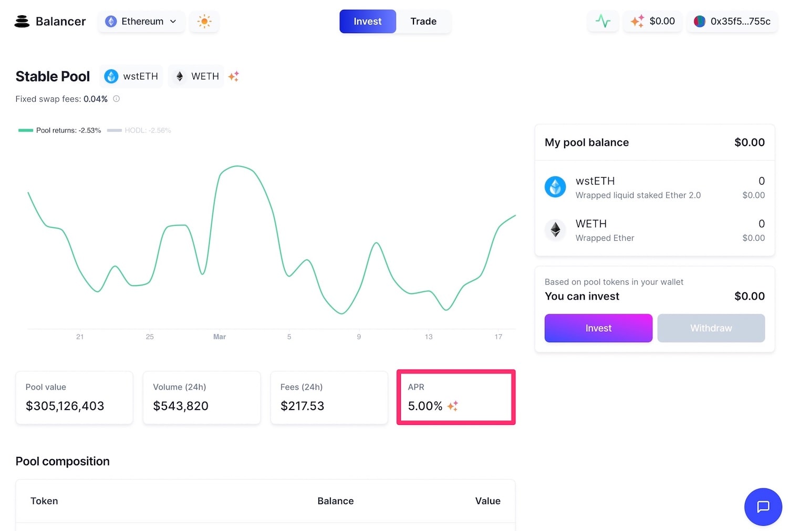Click the Balancer logo icon
The height and width of the screenshot is (531, 788).
tap(22, 22)
